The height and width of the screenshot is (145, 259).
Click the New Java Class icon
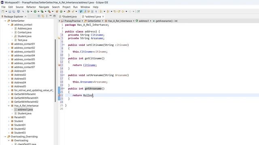point(61,12)
